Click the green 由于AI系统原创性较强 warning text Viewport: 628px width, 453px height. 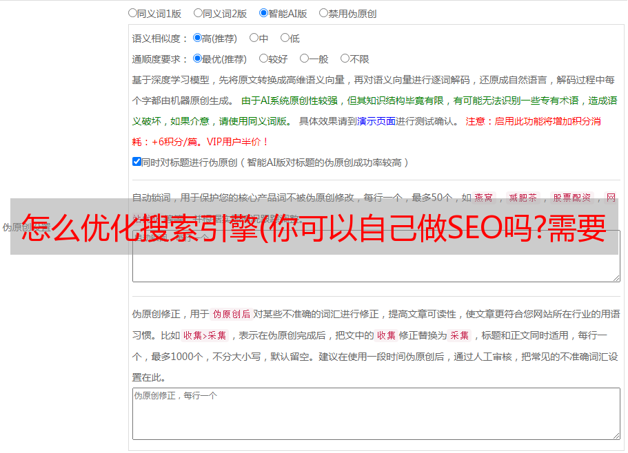[290, 101]
